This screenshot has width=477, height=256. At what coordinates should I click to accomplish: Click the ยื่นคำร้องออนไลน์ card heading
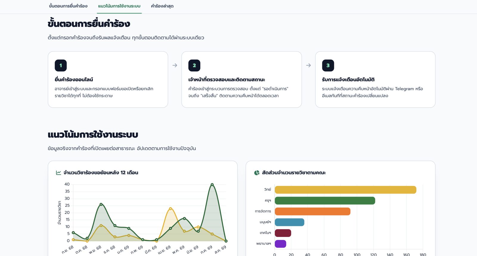[74, 79]
